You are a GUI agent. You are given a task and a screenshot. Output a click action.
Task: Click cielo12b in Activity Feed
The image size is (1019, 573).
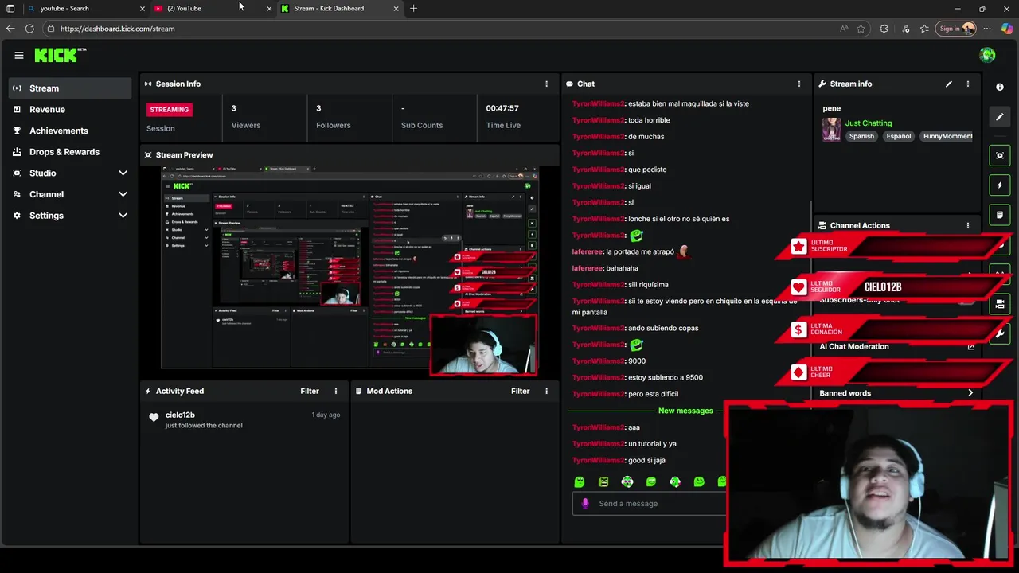[180, 415]
